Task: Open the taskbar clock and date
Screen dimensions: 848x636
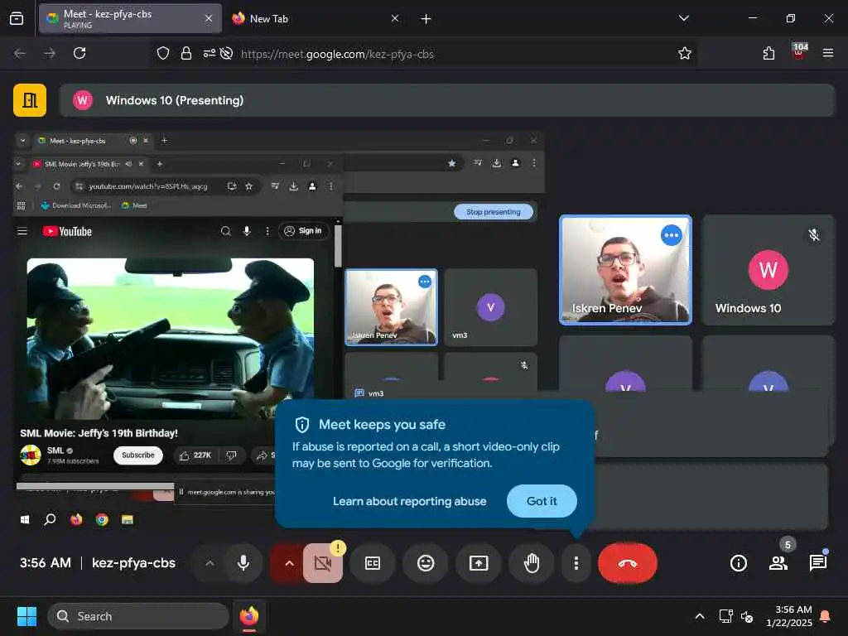Action: coord(789,616)
